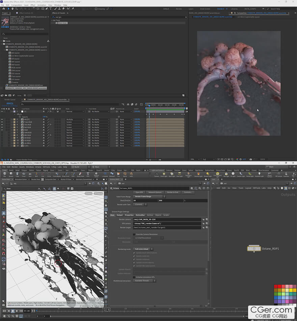Click the Houdini Box shelf tool
The width and height of the screenshot is (297, 321).
click(x=5, y=175)
